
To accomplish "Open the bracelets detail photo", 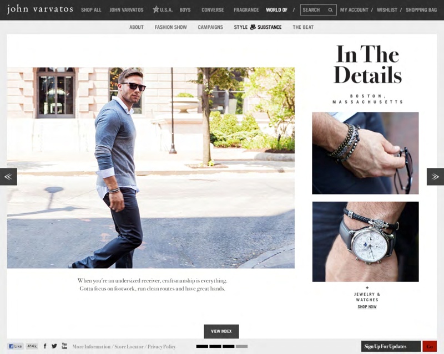I will (x=365, y=153).
